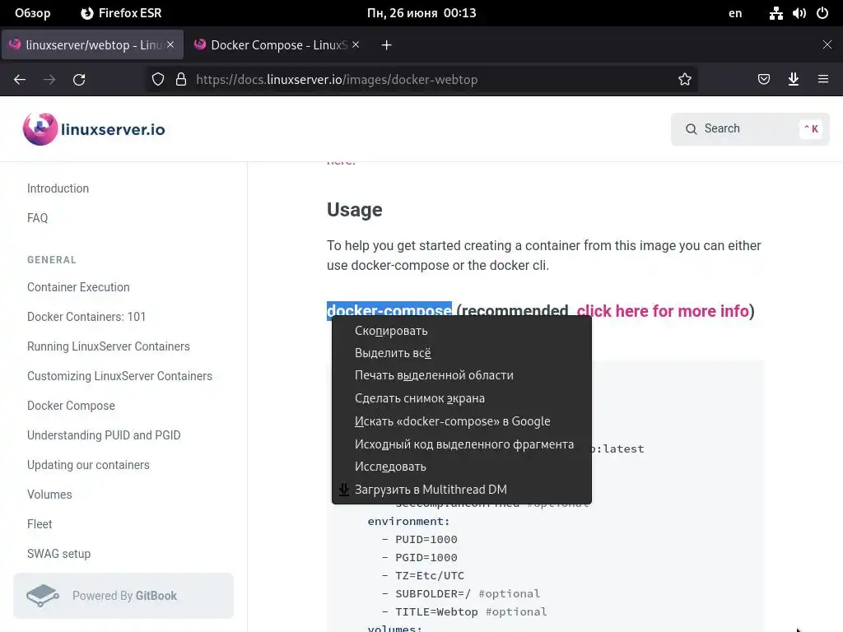Viewport: 843px width, 632px height.
Task: Open a new browser tab
Action: 386,45
